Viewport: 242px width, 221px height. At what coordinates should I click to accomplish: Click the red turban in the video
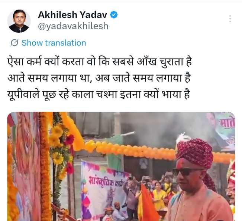click(195, 153)
